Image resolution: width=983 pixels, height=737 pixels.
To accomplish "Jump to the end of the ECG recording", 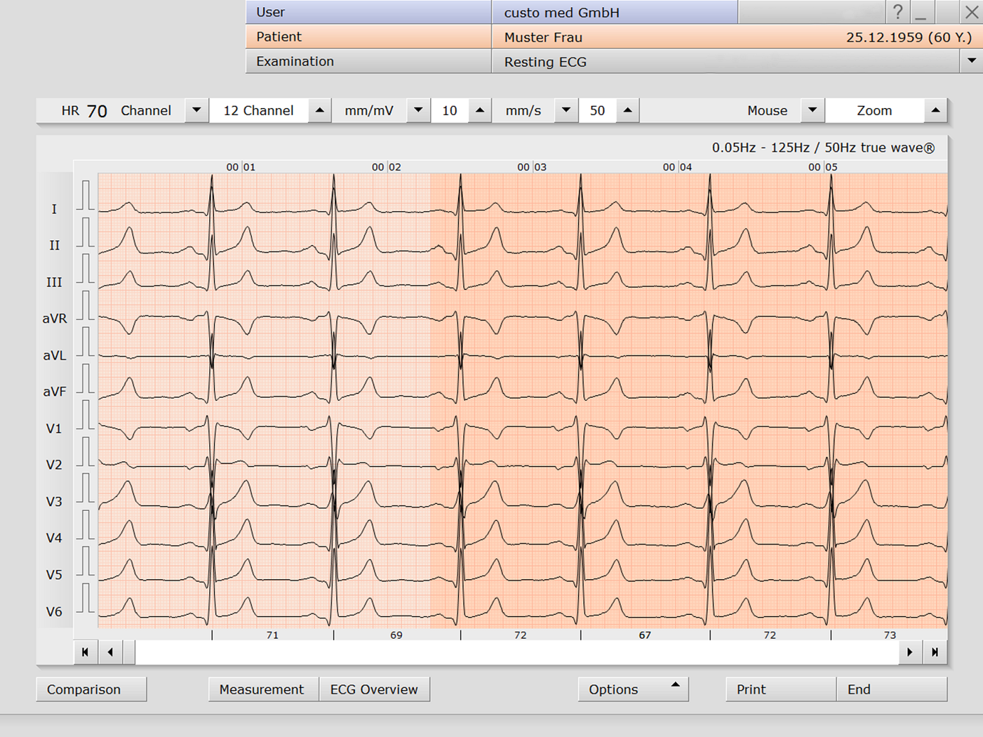I will click(935, 652).
